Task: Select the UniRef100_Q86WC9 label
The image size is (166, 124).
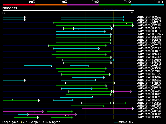Action: point(149,91)
